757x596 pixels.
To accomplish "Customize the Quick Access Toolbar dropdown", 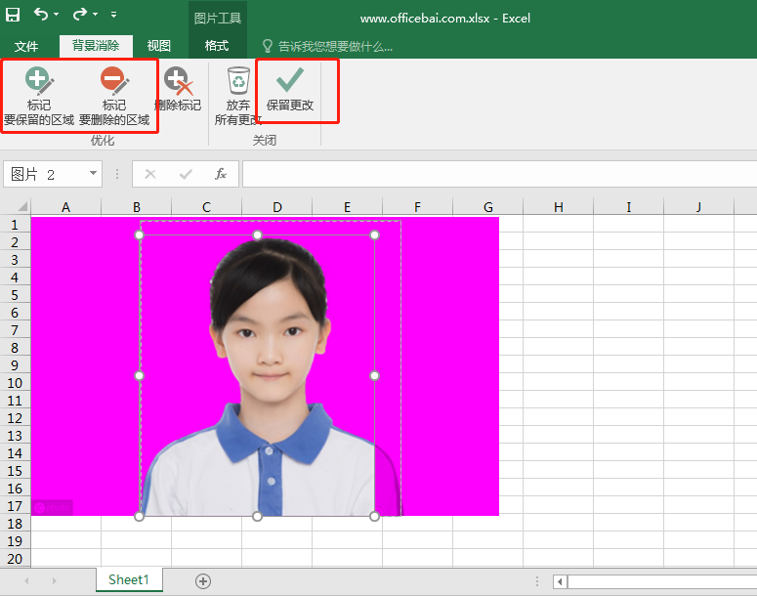I will pos(113,15).
